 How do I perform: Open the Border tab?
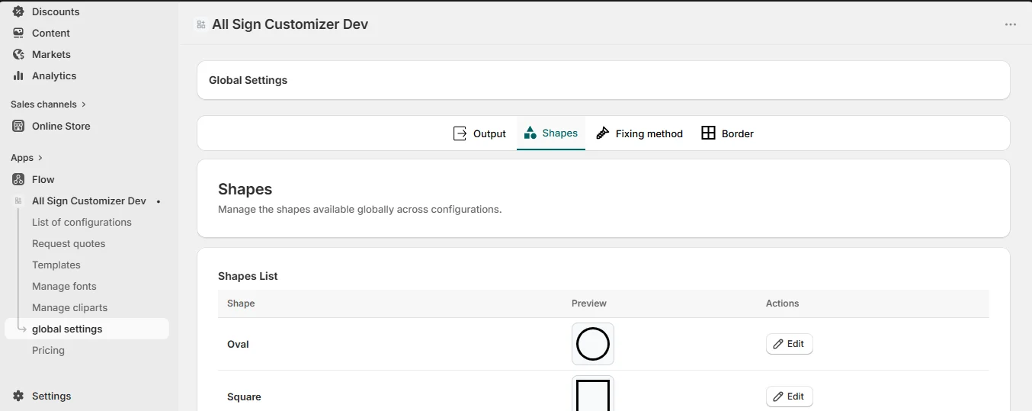tap(728, 133)
